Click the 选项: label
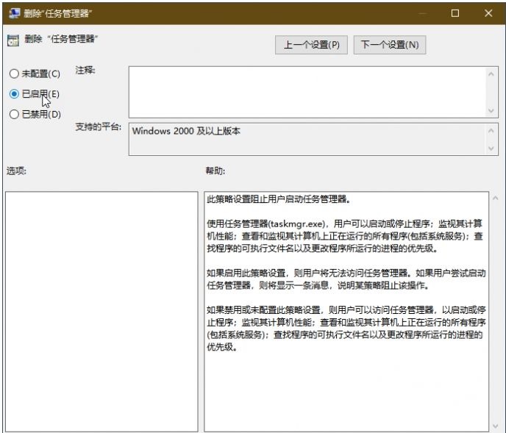This screenshot has height=433, width=506. click(16, 171)
